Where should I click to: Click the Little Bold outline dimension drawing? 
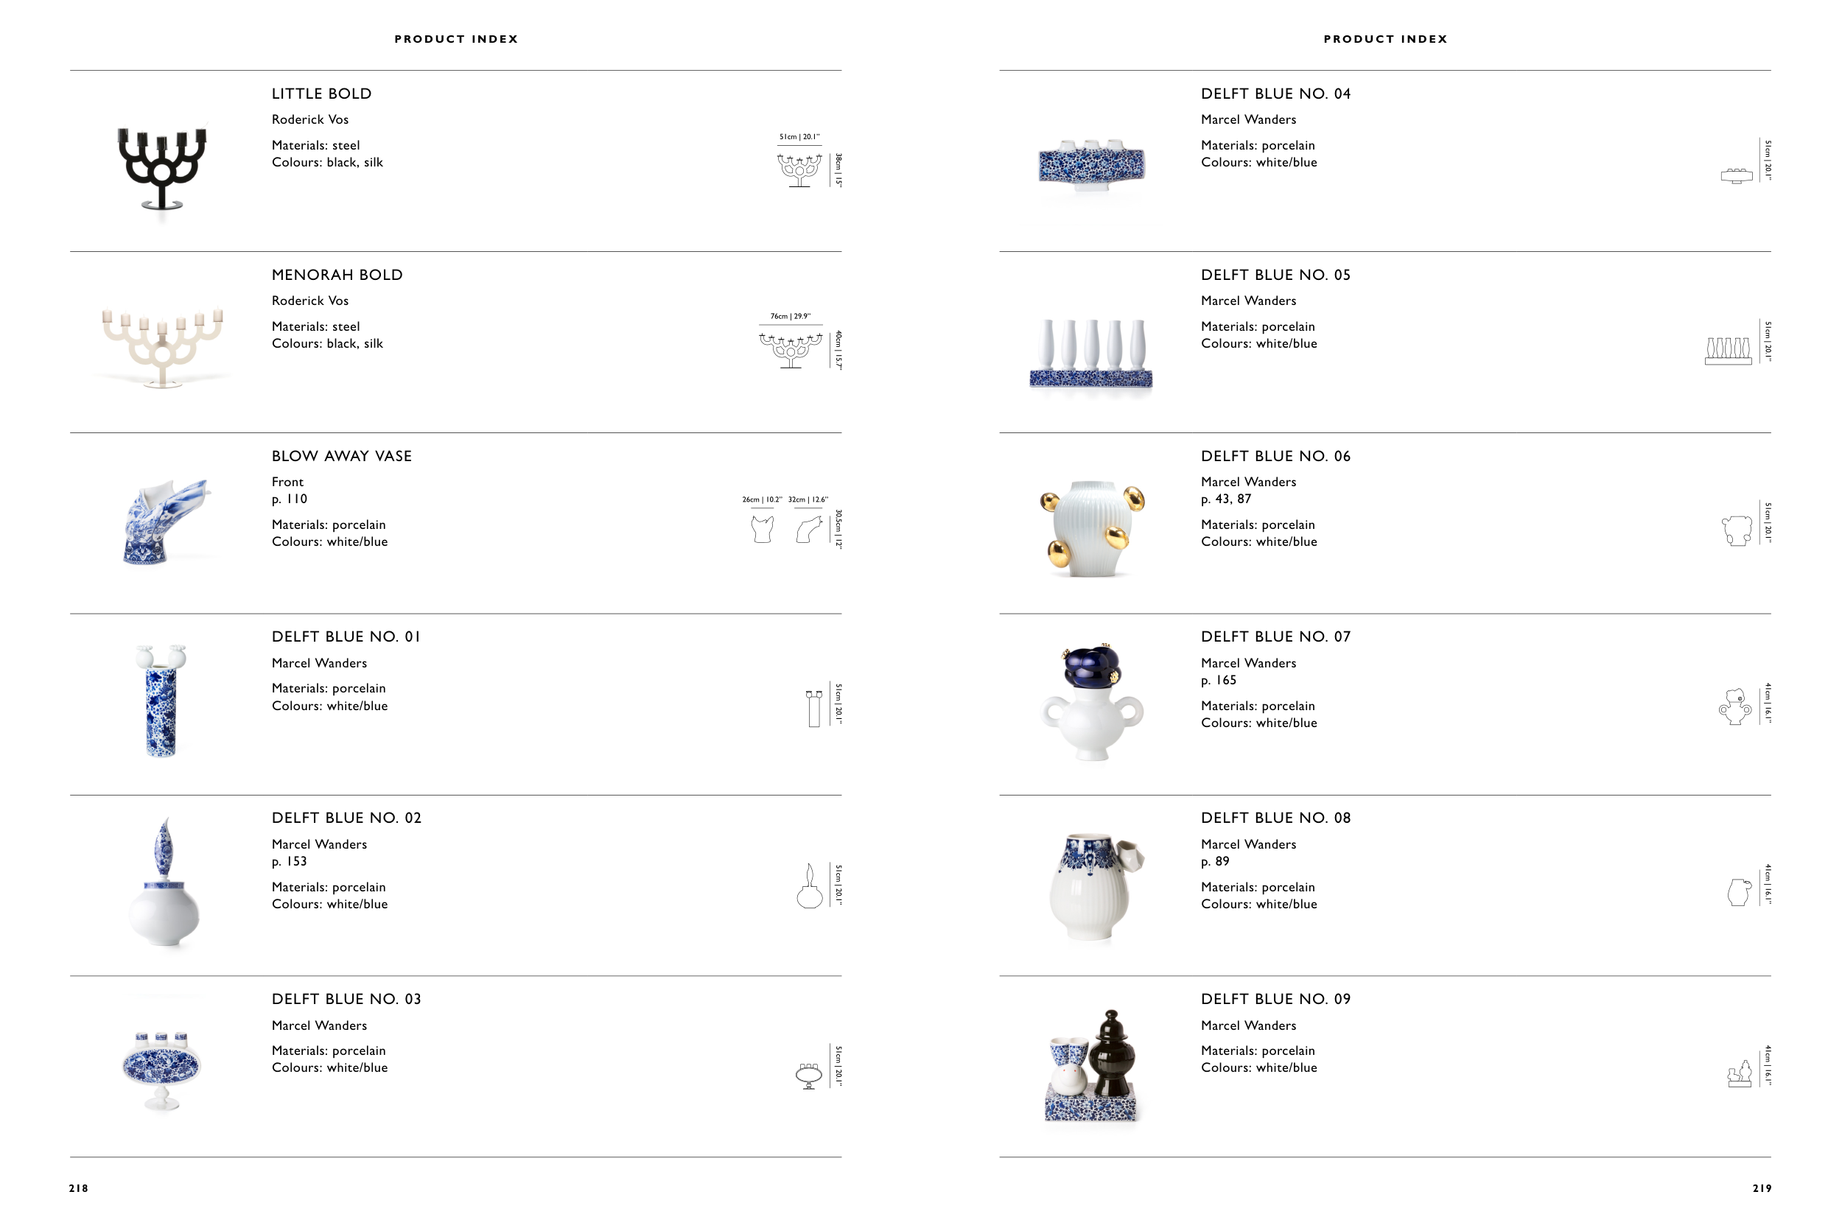799,170
